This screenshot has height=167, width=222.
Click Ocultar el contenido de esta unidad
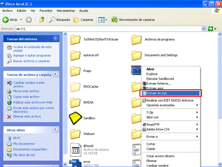pos(32,49)
